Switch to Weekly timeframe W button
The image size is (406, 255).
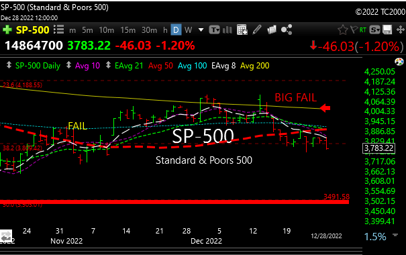point(189,30)
